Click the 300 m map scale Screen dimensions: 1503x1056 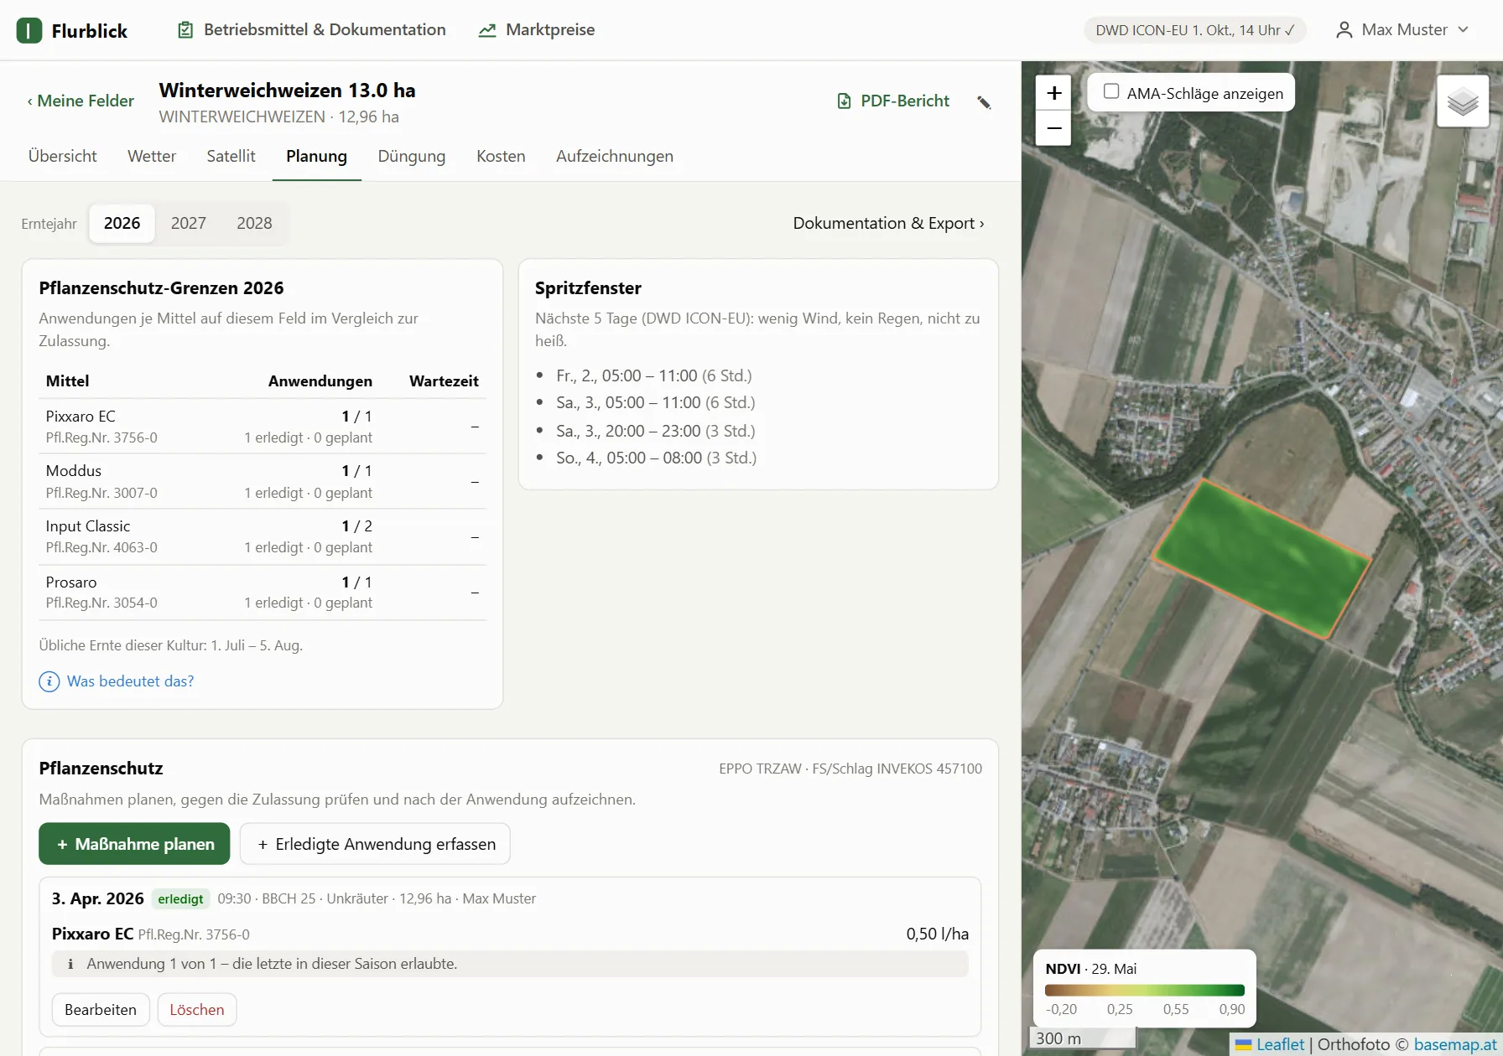(x=1082, y=1038)
